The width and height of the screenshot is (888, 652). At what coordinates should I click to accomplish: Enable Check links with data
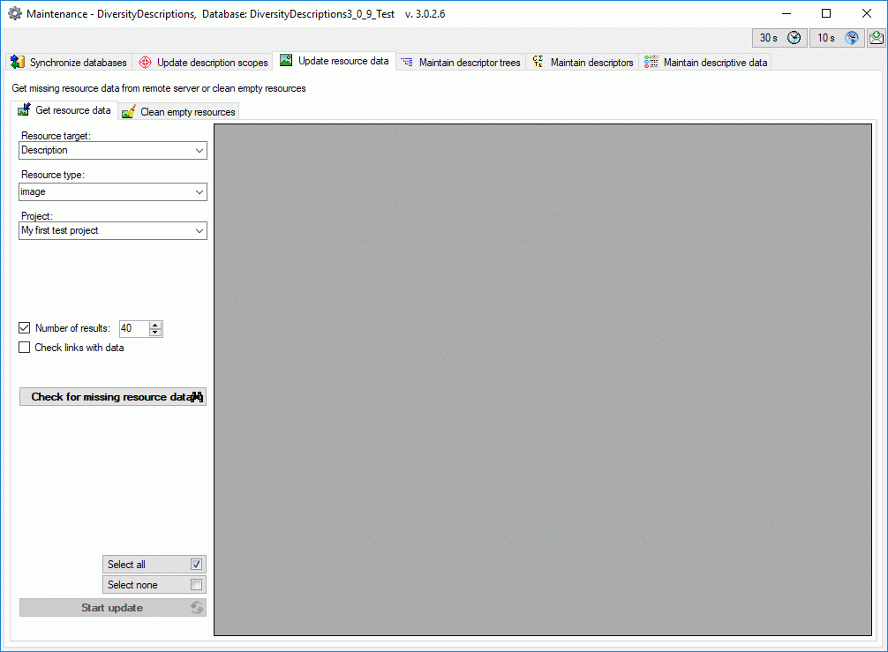25,348
